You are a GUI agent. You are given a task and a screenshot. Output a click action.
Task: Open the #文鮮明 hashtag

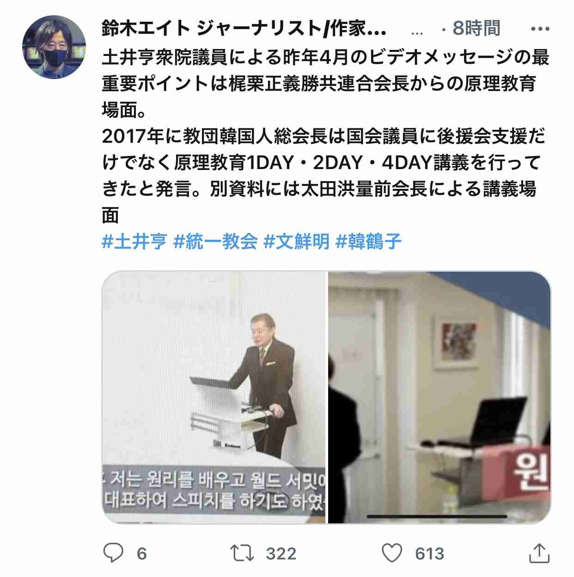pyautogui.click(x=296, y=242)
